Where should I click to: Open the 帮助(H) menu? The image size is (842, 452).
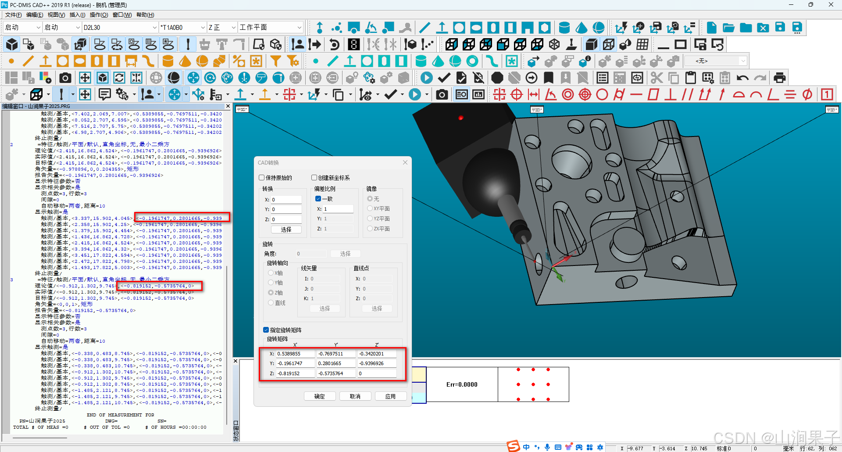(145, 15)
